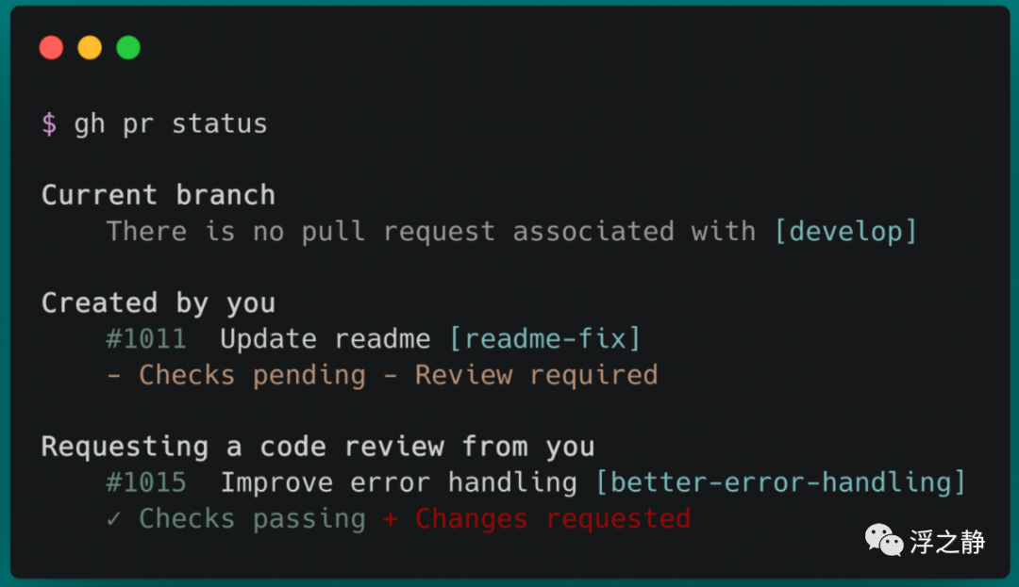Open pull request #1011

click(x=146, y=339)
